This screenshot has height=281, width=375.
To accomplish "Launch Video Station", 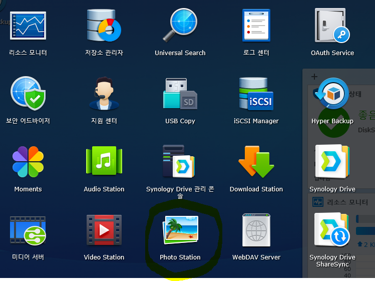I will pos(104,230).
